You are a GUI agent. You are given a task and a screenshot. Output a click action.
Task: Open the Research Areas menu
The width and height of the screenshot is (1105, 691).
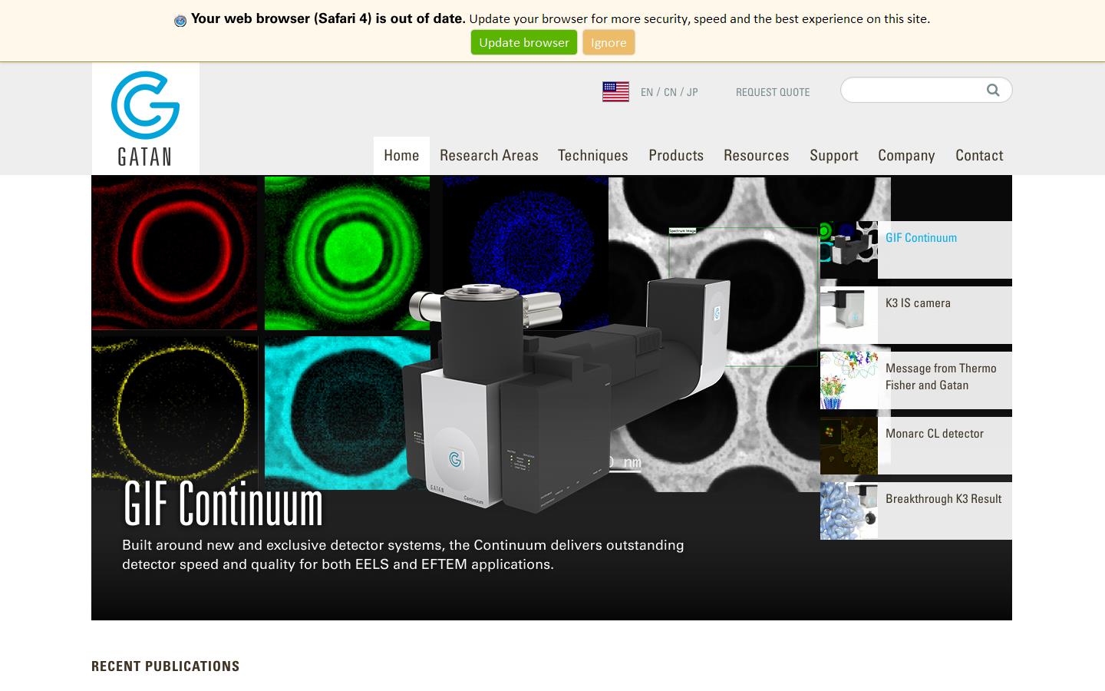[x=489, y=155]
